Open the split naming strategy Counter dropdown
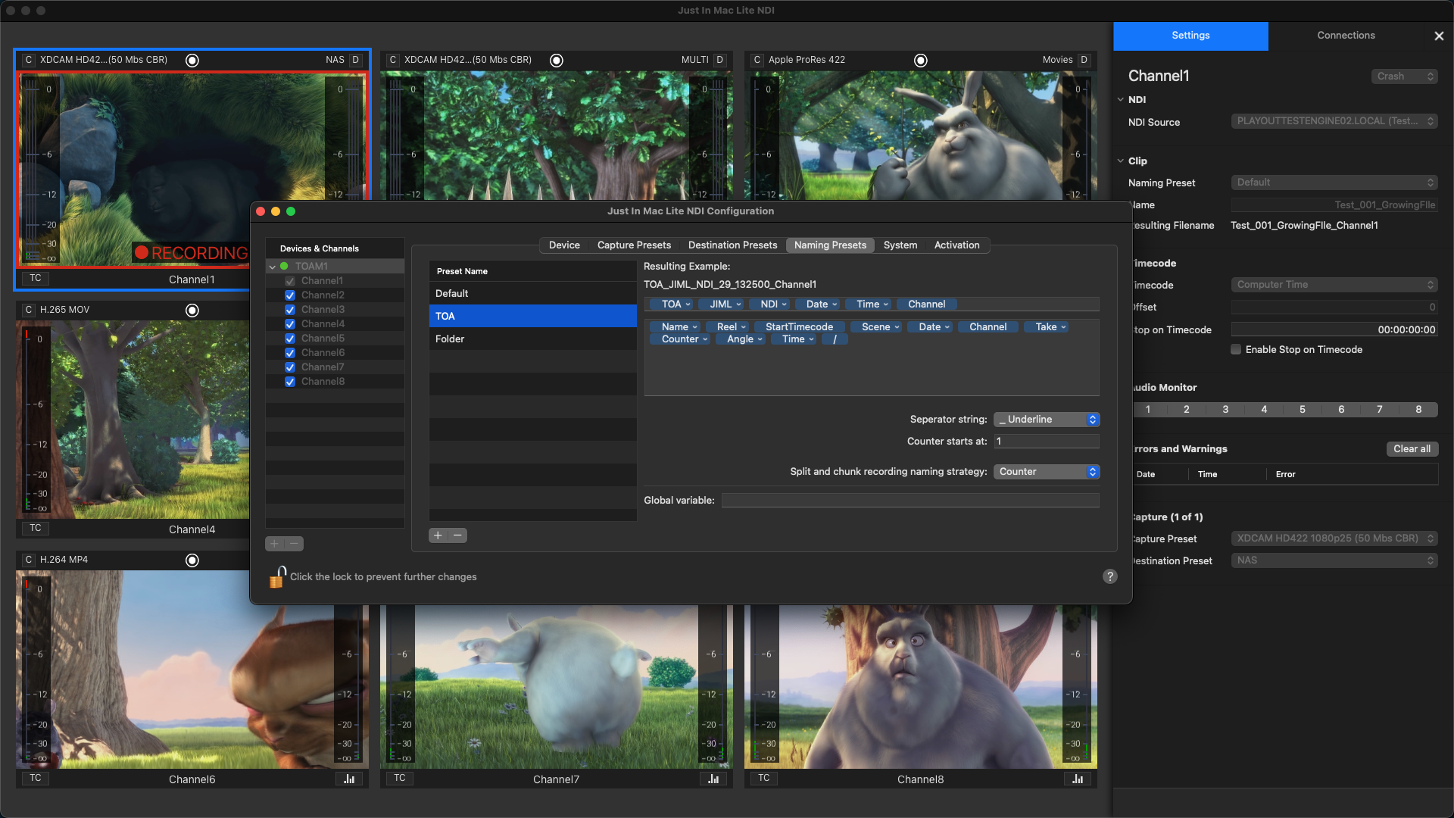 click(x=1046, y=472)
